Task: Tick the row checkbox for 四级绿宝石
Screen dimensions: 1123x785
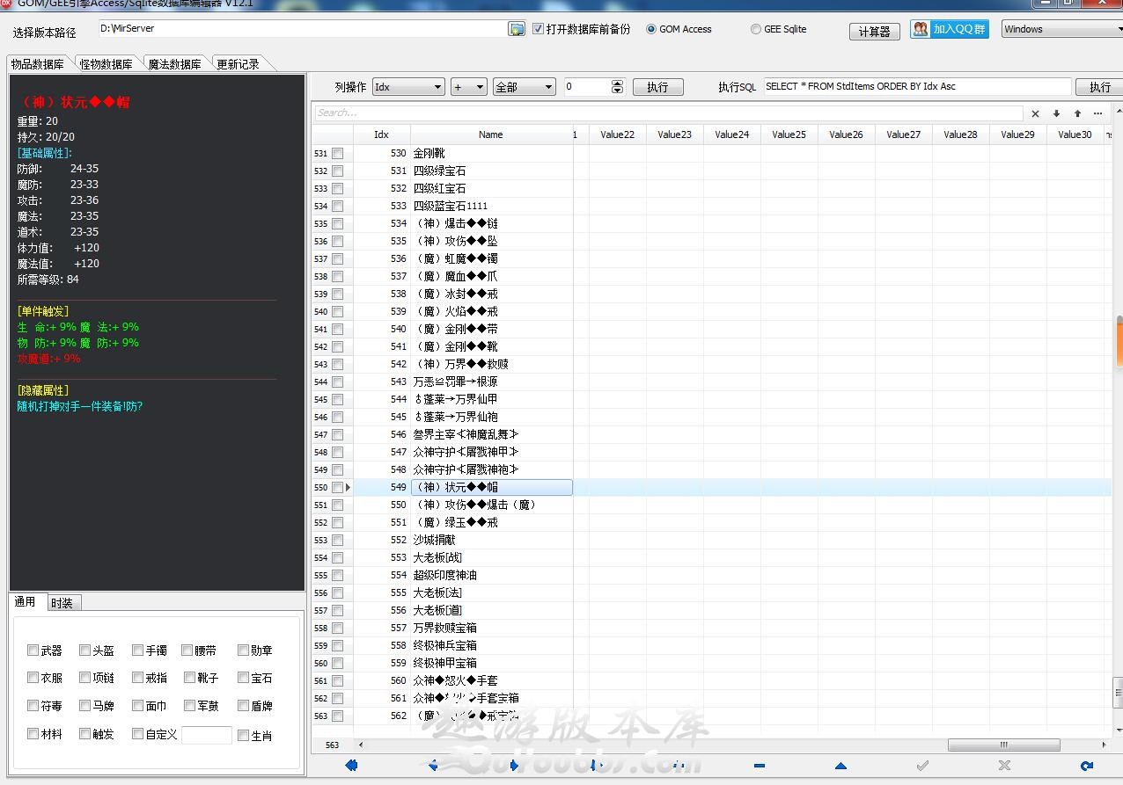Action: [337, 171]
